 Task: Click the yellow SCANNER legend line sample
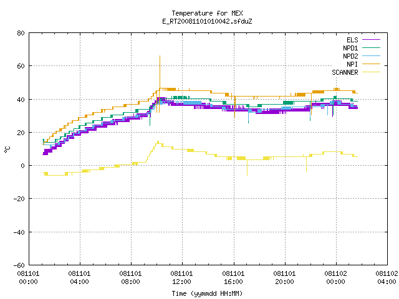[371, 72]
